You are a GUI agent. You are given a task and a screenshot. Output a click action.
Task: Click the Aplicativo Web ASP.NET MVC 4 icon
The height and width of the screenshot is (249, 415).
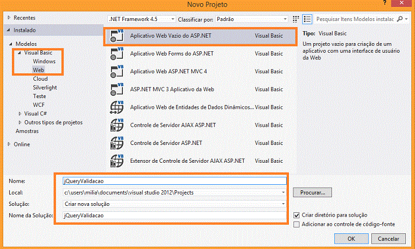[x=117, y=72]
